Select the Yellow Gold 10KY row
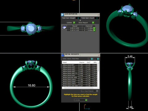 (80, 67)
